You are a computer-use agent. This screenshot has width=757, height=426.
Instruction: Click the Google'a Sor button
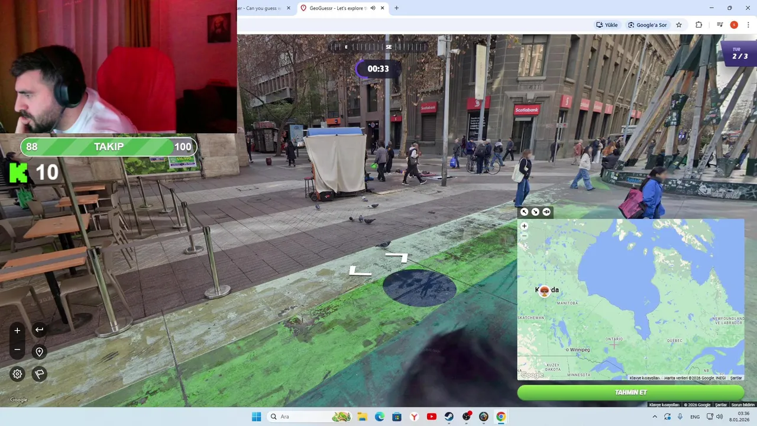[647, 25]
